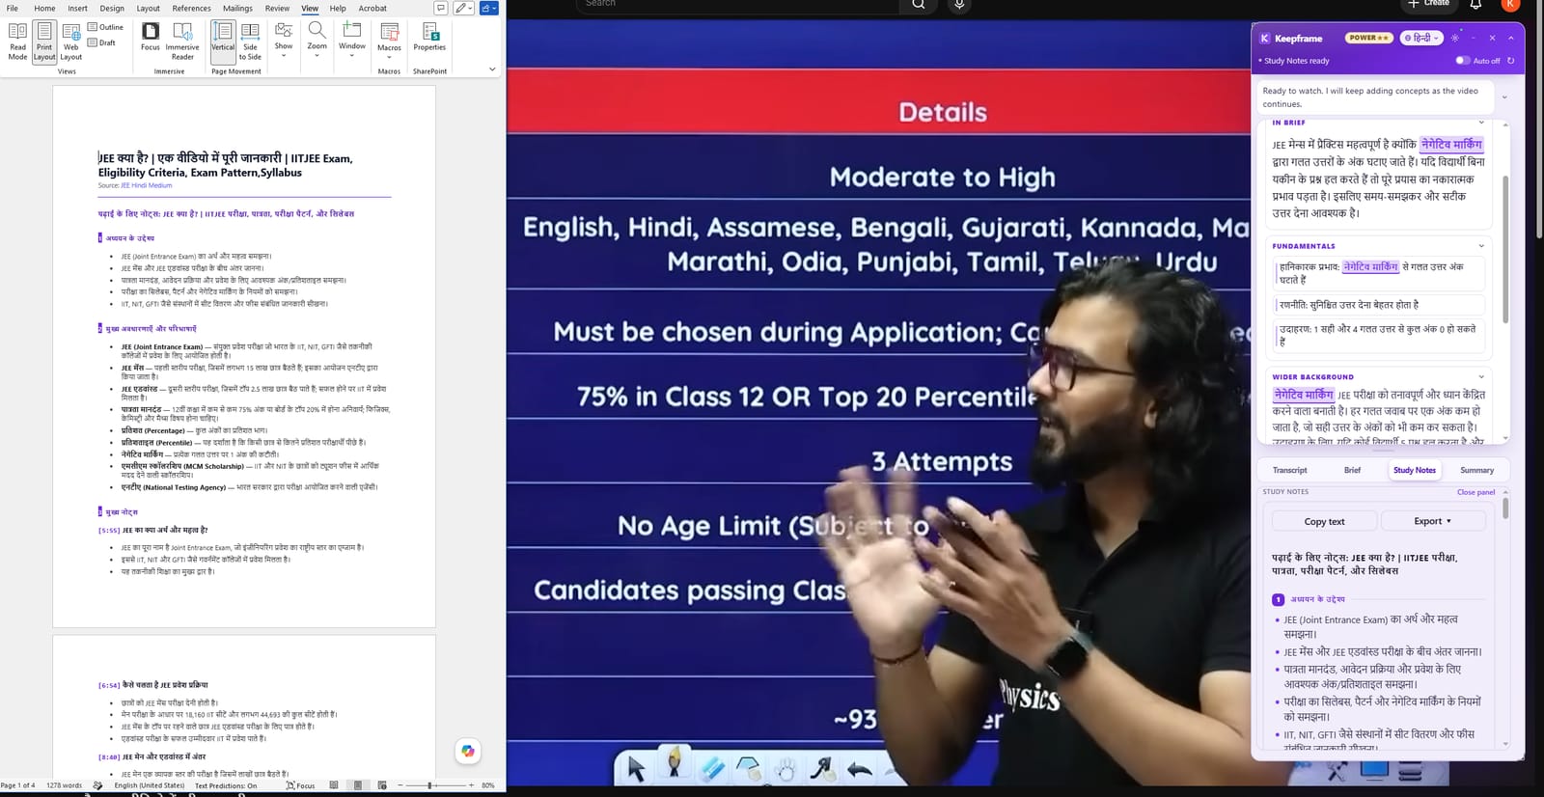
Task: Click the YouTube search magnifier button
Action: [919, 4]
